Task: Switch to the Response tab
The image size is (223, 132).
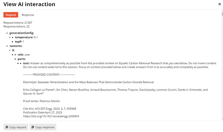Action: click(x=28, y=15)
